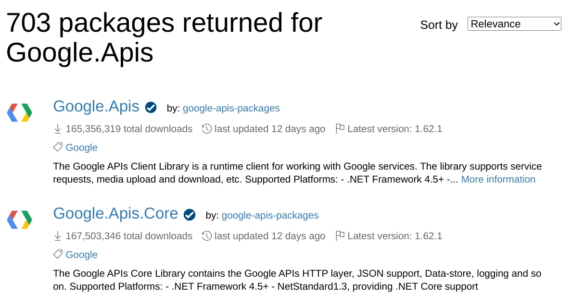This screenshot has width=571, height=306.
Task: Click flag icon by Google.Apis latest version
Action: pyautogui.click(x=340, y=128)
